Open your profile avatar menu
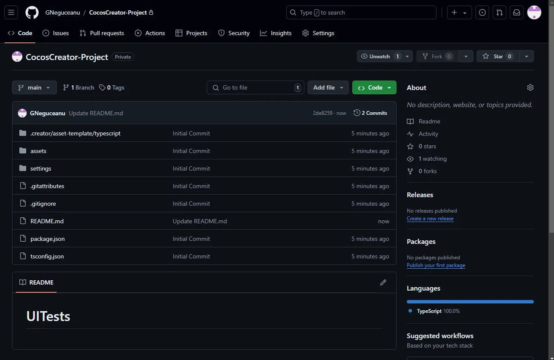Screen dimensions: 554x360 tap(534, 12)
